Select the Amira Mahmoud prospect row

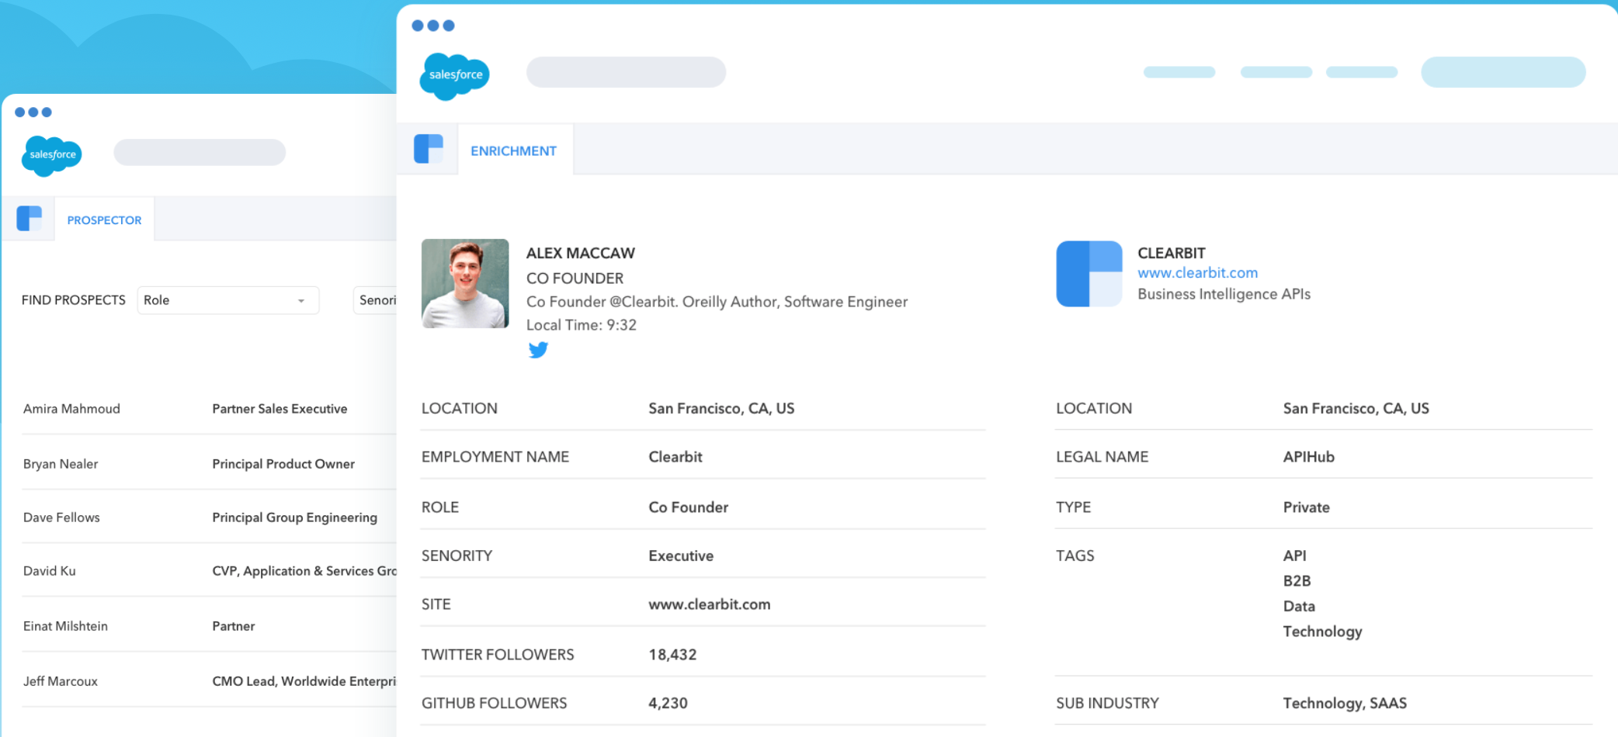tap(210, 409)
